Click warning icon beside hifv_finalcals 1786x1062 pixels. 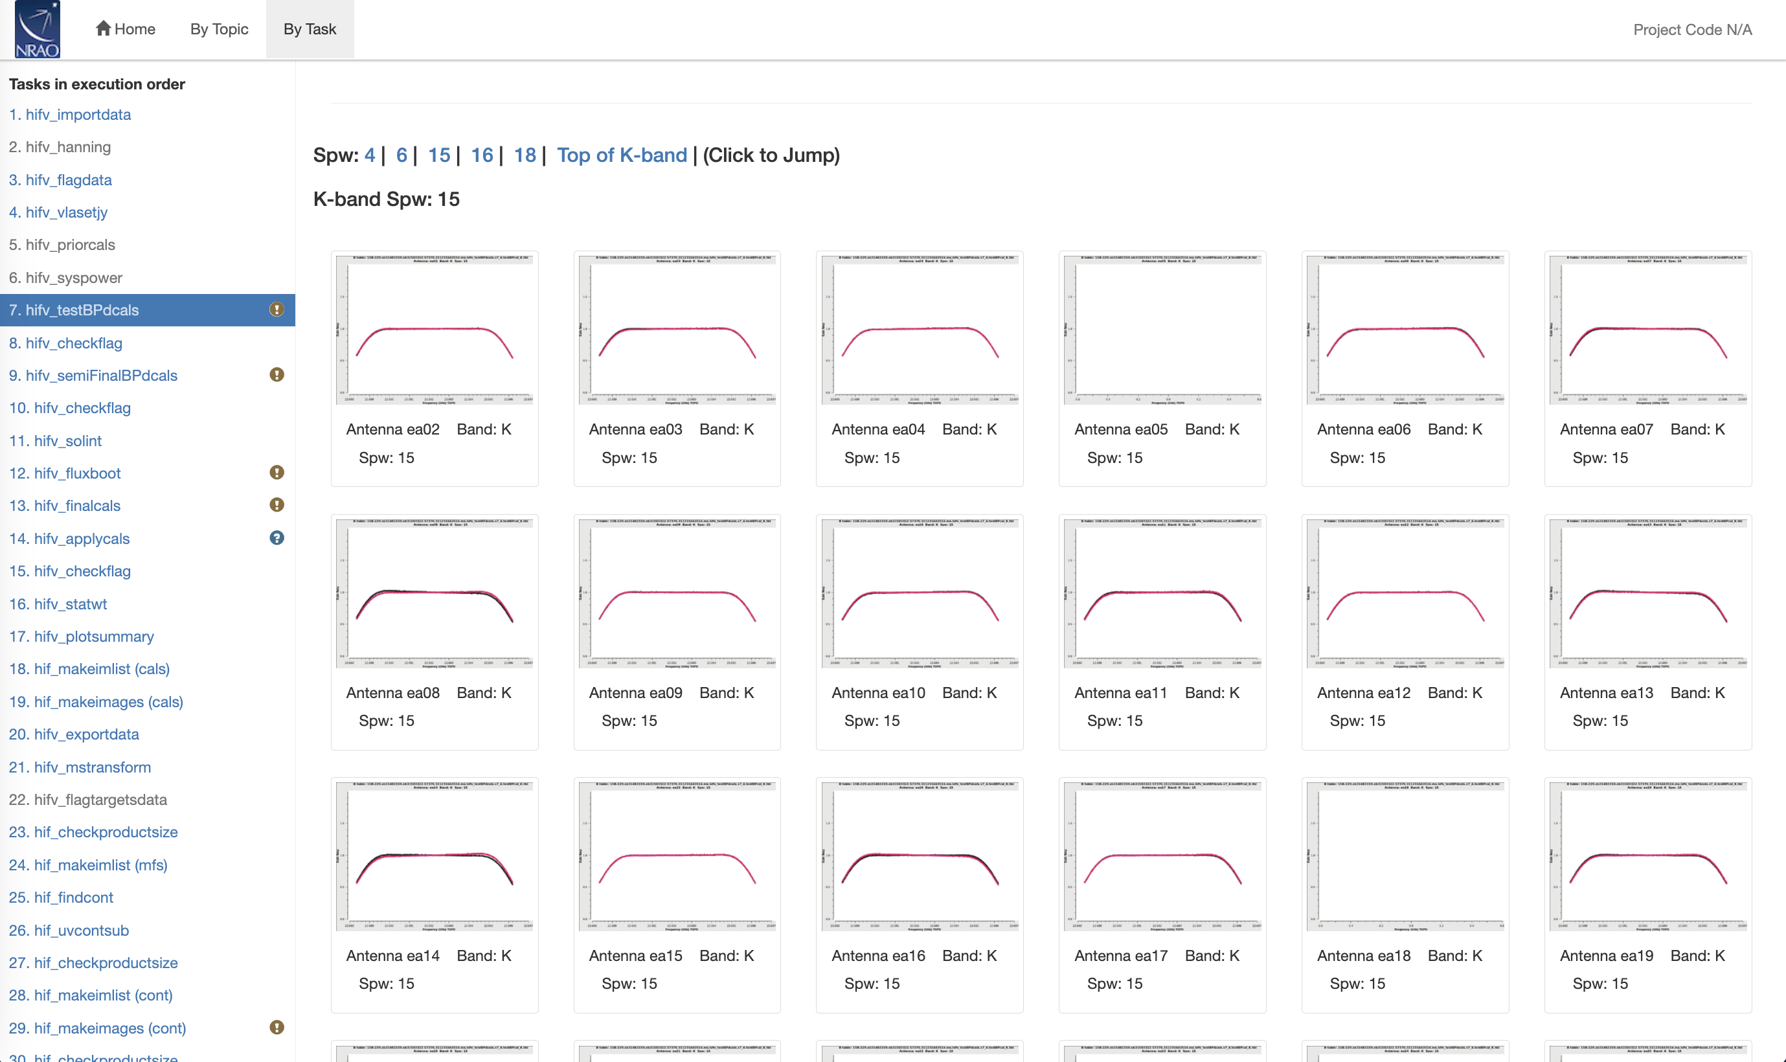point(277,505)
